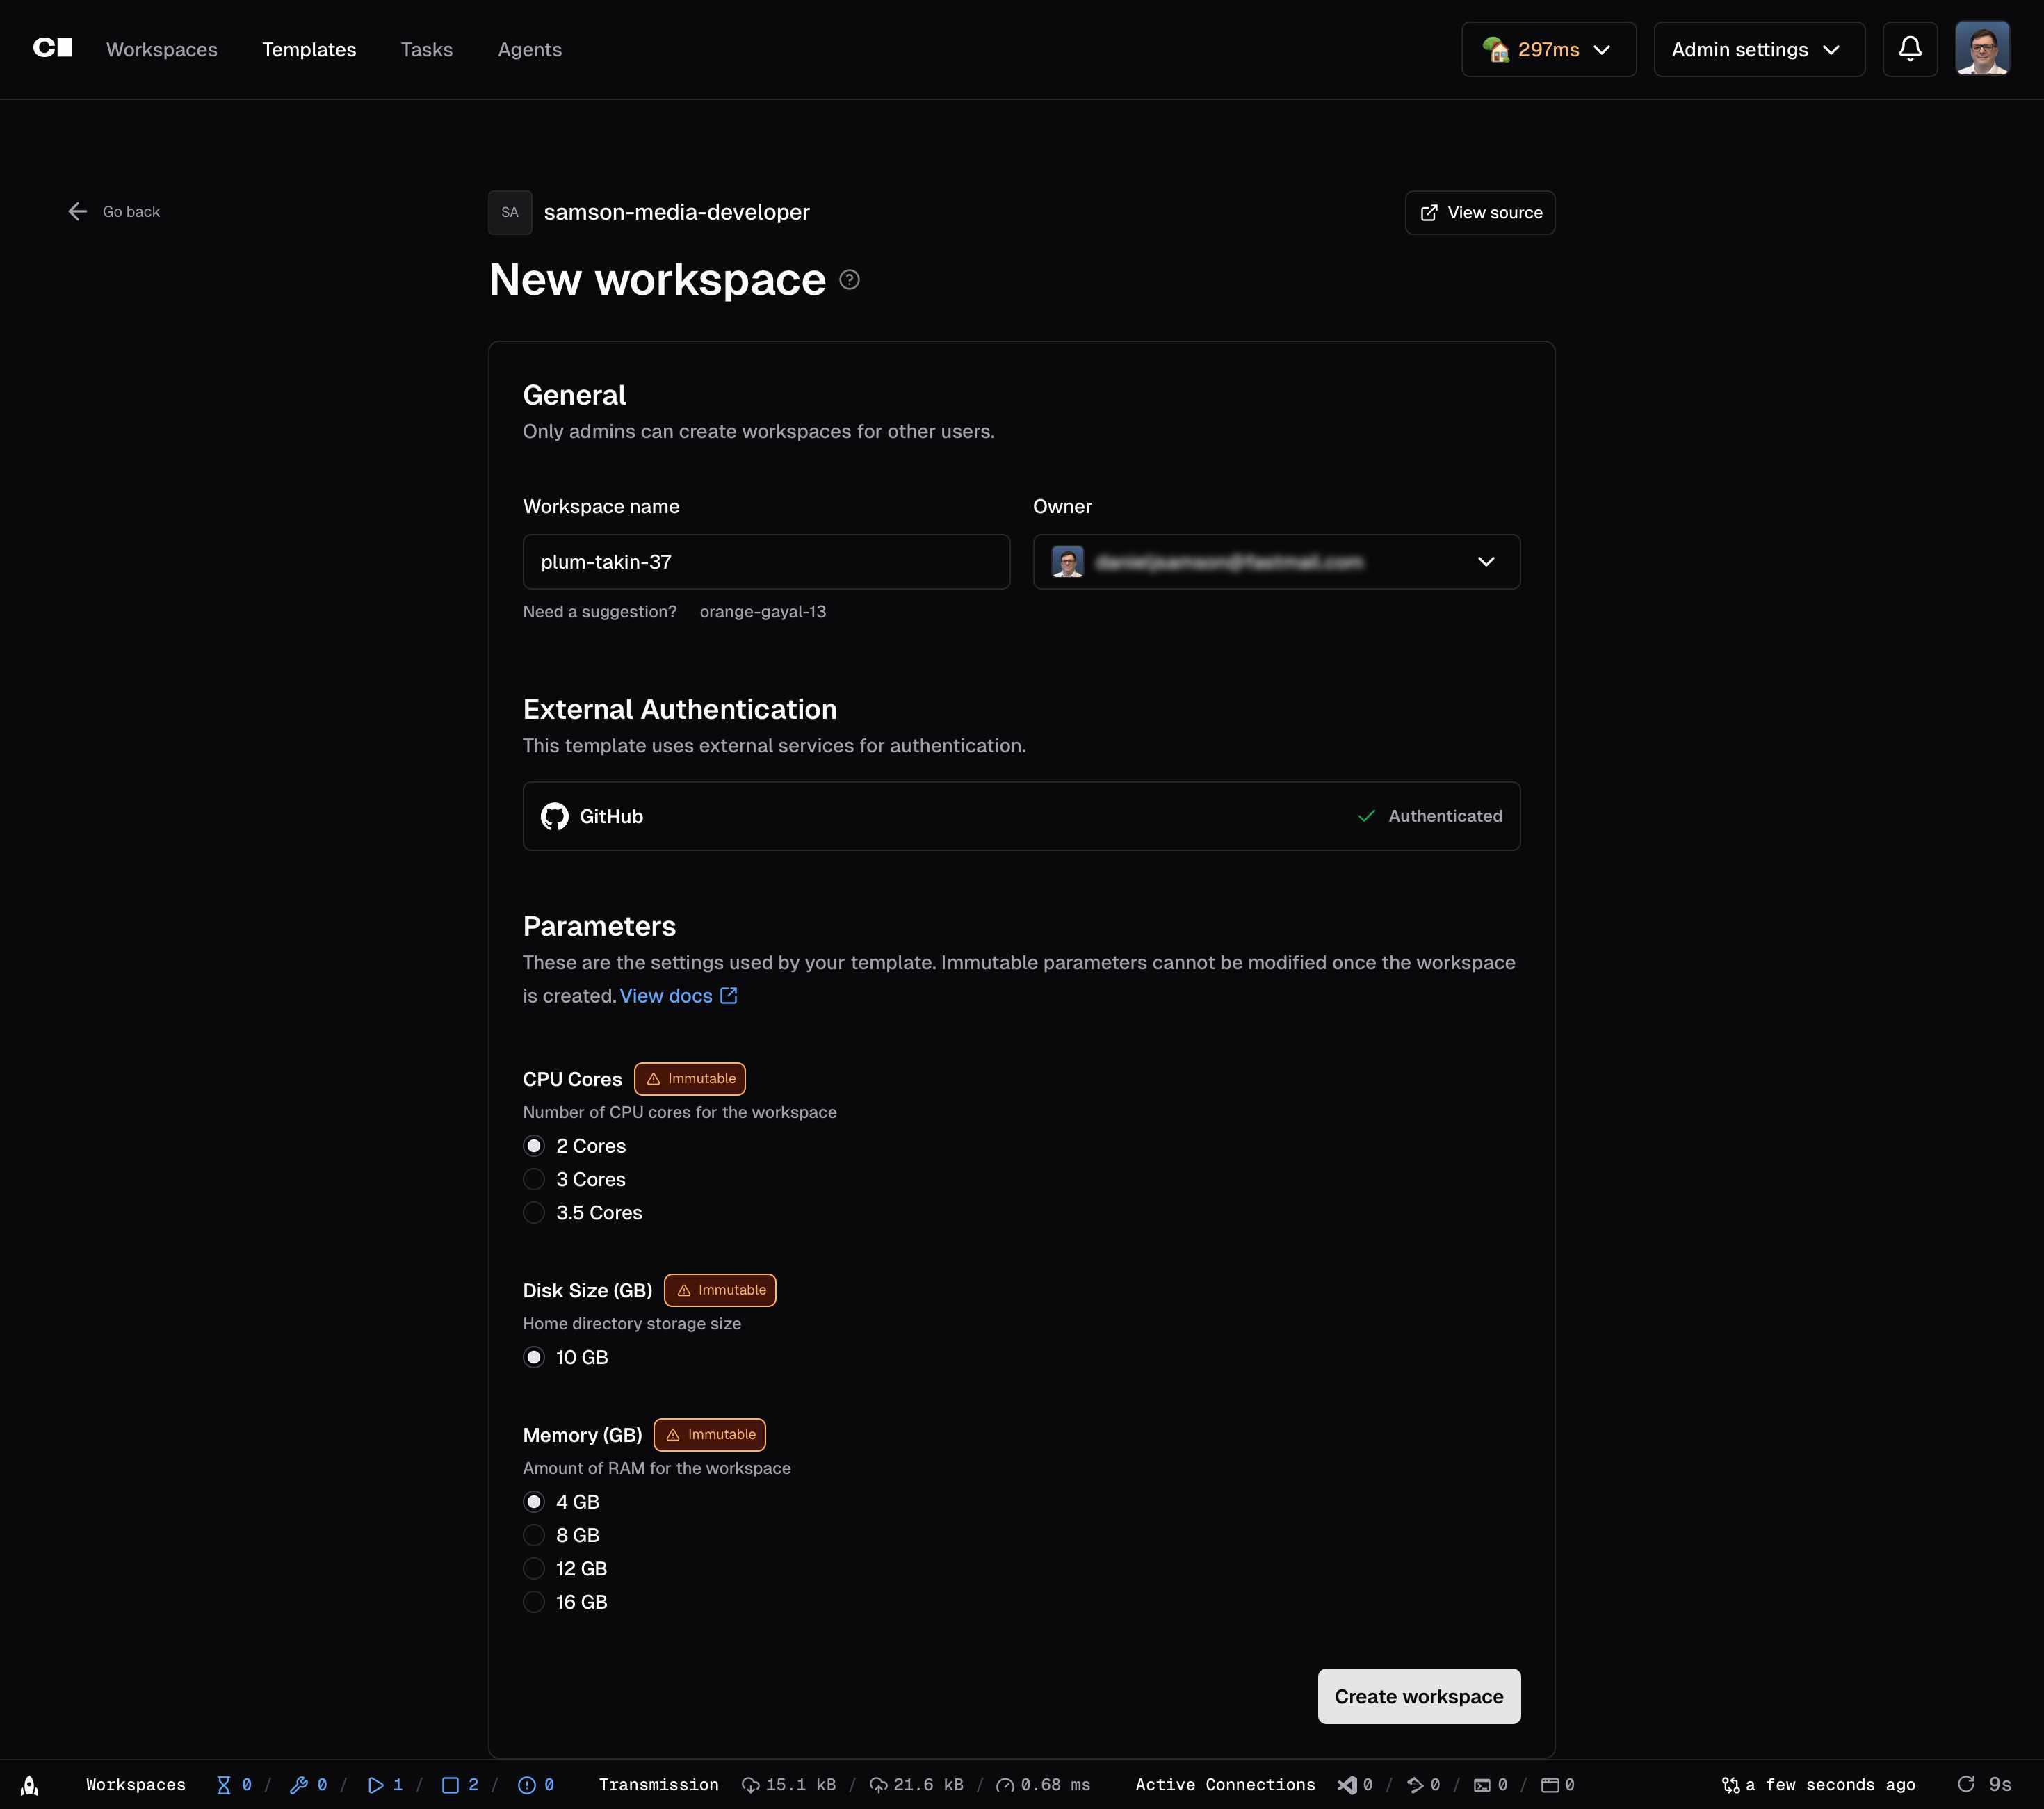The width and height of the screenshot is (2044, 1809).
Task: Click the chevron in the Owner field
Action: coord(1486,562)
